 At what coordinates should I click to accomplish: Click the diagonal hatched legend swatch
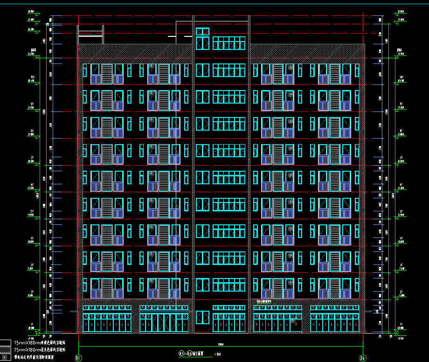pos(5,350)
